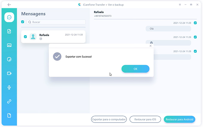Uncheck the second message's checkbox
This screenshot has height=127, width=203.
tap(195, 37)
